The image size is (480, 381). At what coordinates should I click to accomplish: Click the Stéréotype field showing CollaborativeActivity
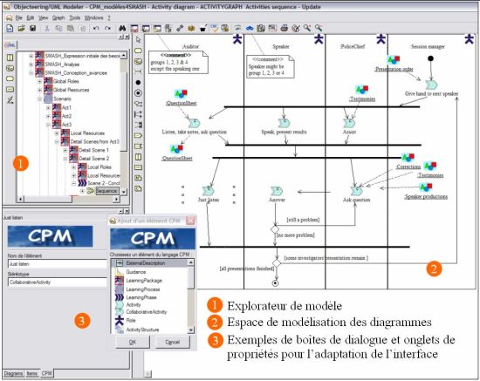pyautogui.click(x=58, y=282)
